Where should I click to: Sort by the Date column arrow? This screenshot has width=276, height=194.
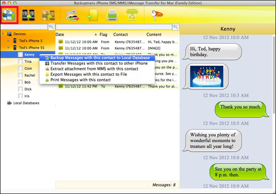[96, 35]
